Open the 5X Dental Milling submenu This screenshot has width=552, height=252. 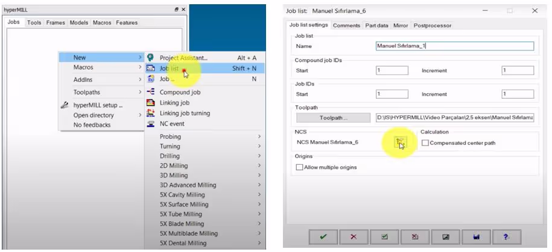coord(205,243)
